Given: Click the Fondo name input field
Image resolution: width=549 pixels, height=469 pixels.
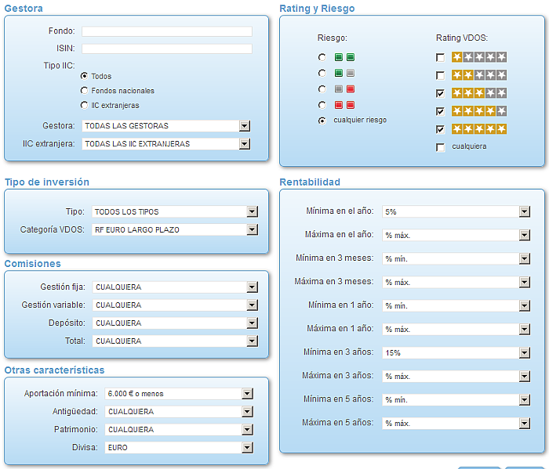Looking at the screenshot, I should click(x=166, y=31).
